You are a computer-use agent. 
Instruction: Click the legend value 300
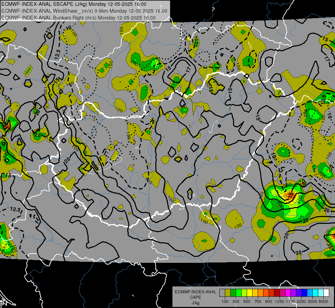click(236, 301)
